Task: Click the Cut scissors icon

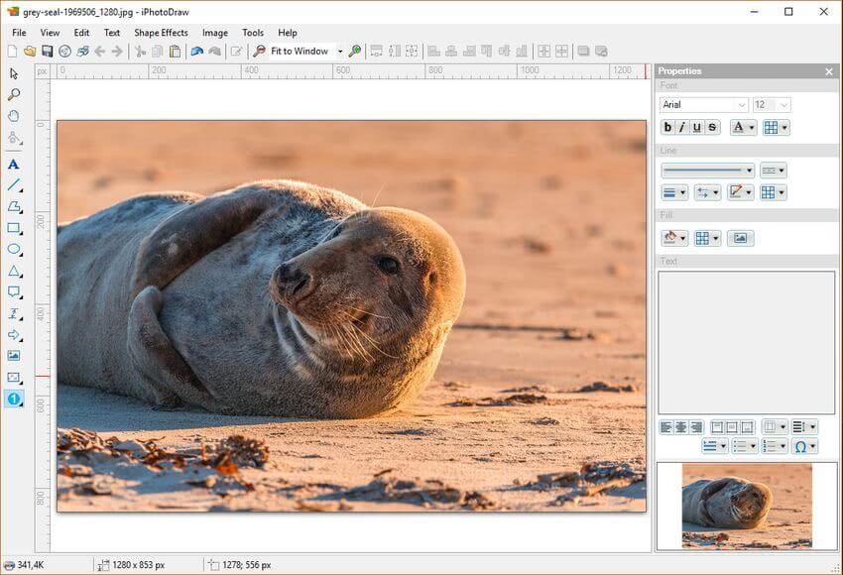Action: point(140,51)
